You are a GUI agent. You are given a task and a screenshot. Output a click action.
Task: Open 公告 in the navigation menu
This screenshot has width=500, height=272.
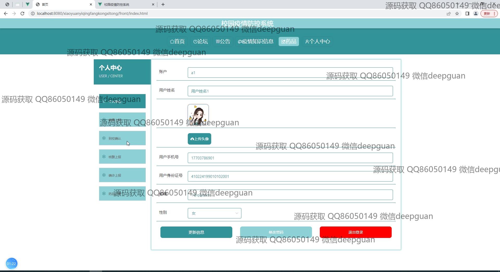(223, 42)
